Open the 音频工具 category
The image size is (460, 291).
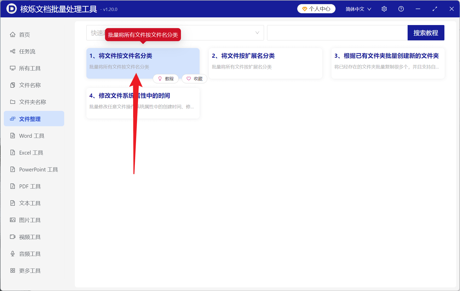coord(30,254)
